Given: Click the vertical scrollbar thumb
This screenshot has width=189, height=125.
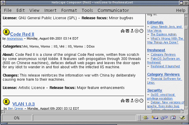Looking at the screenshot, I should click(186, 27).
